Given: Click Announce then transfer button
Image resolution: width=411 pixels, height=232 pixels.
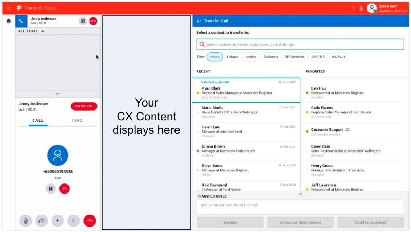Looking at the screenshot, I should coord(300,223).
